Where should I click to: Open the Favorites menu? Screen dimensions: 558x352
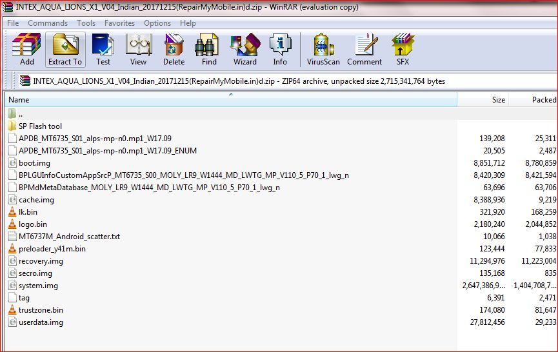(x=119, y=23)
